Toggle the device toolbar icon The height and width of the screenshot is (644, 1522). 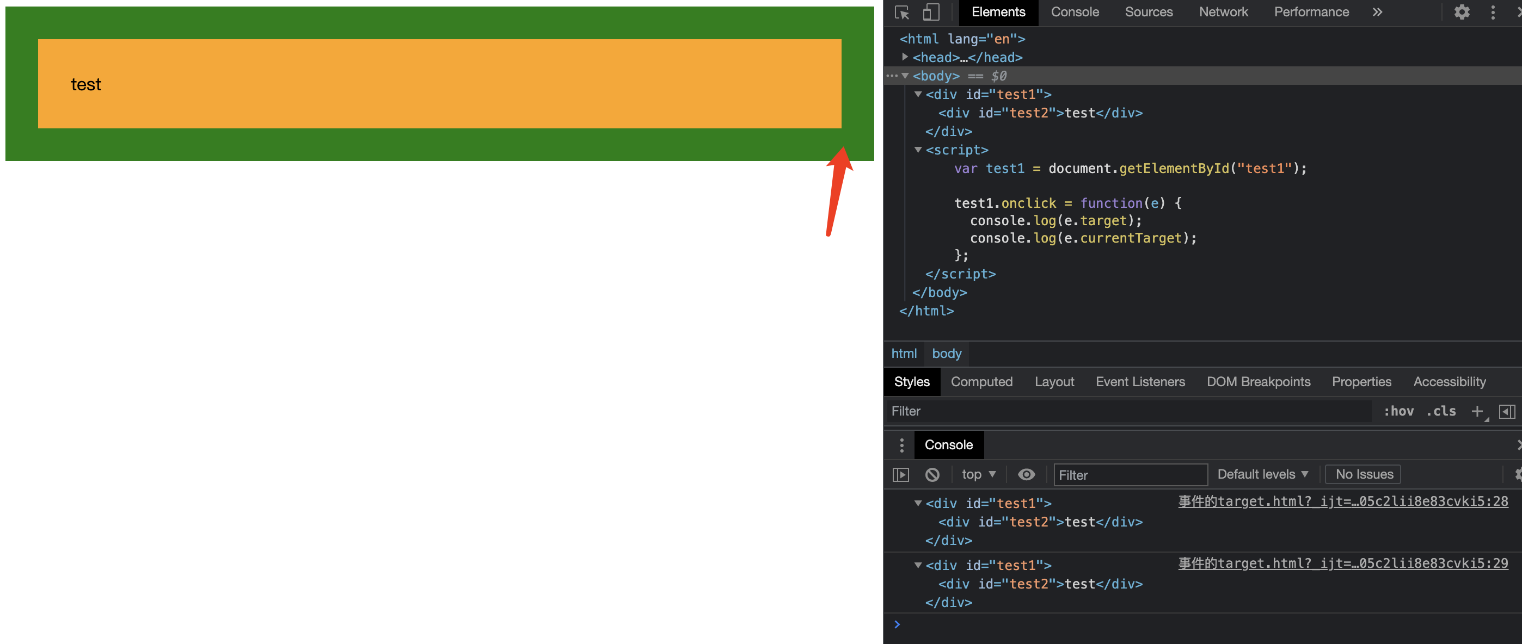(931, 13)
